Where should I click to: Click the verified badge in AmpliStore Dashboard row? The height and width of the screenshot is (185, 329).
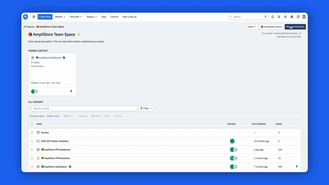70,167
